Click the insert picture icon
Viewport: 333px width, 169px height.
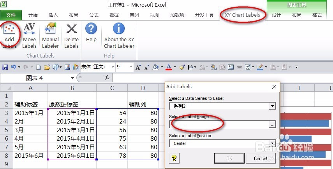click(67, 67)
